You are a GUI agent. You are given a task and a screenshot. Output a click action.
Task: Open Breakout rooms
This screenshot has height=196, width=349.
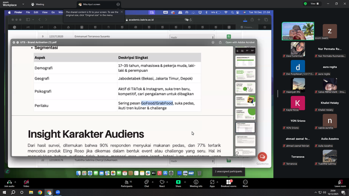click(228, 183)
